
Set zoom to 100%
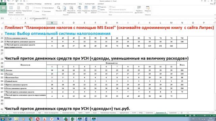point(64,9)
